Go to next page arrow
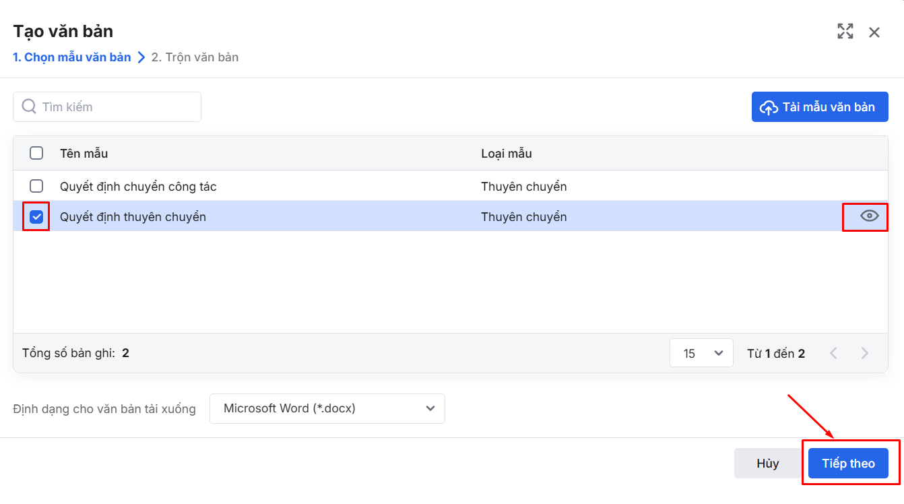Screen dimensions: 904x504 click(x=865, y=353)
